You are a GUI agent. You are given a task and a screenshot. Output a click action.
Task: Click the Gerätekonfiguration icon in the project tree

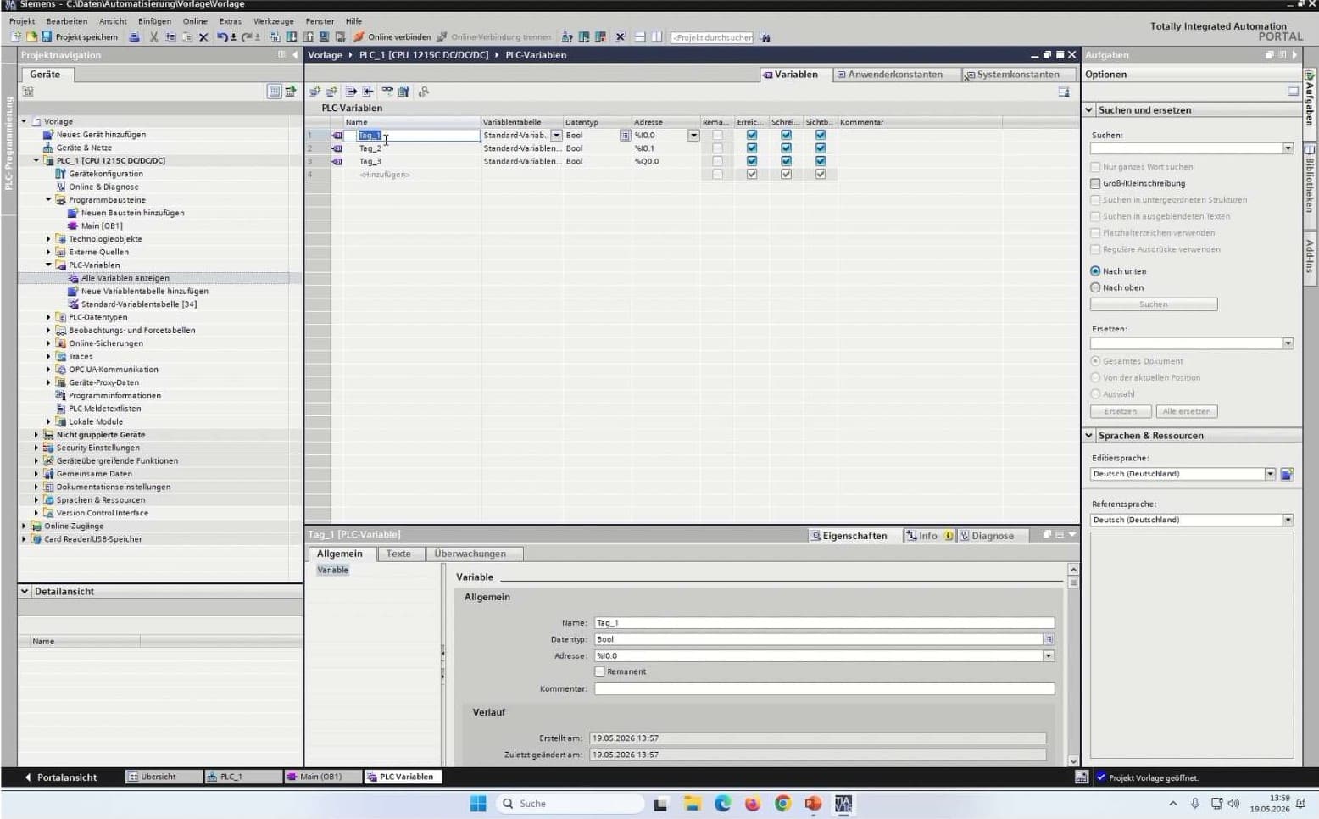[x=60, y=174]
